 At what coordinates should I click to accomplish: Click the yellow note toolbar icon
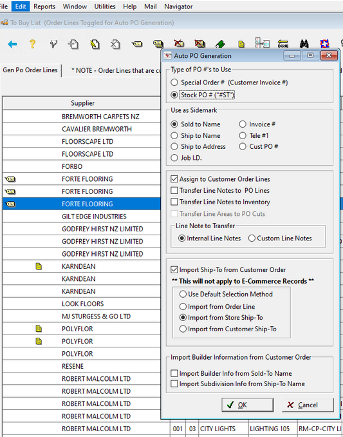[241, 44]
